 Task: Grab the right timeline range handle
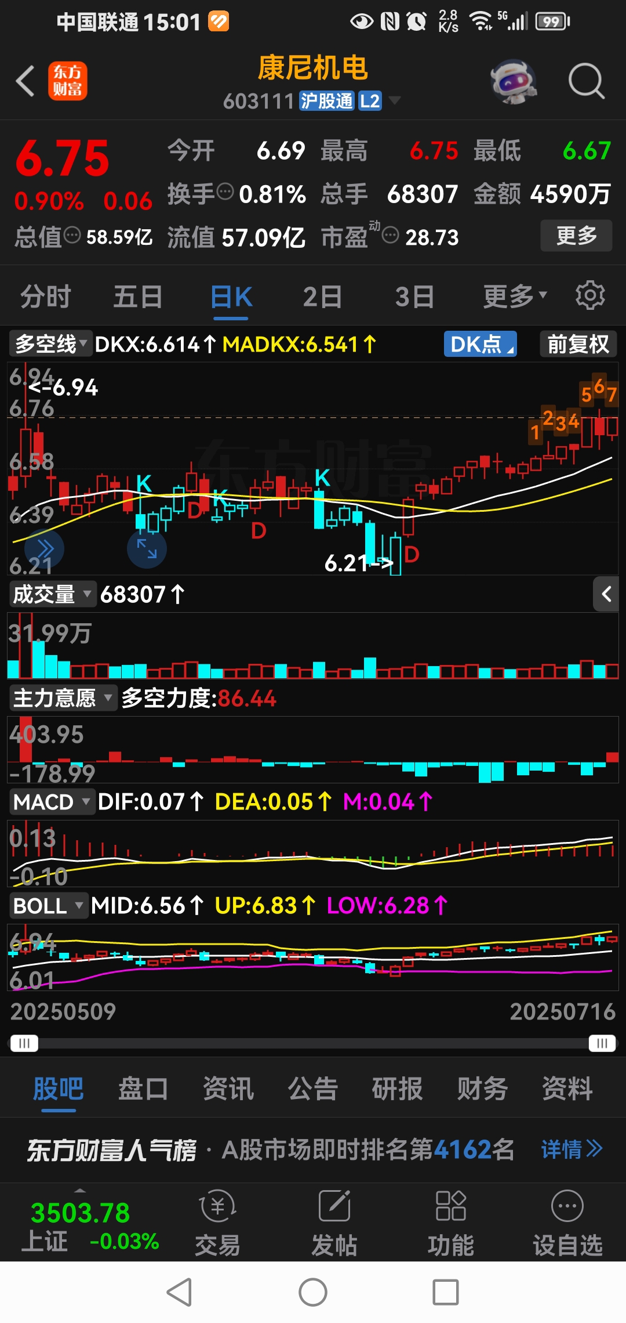[602, 1043]
